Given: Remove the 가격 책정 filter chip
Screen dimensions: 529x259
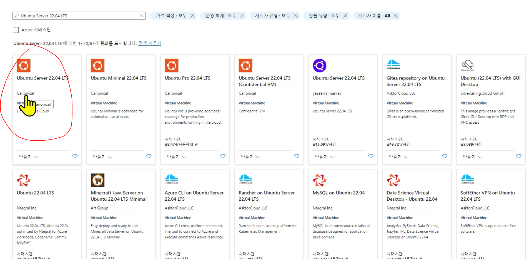Looking at the screenshot, I should point(192,16).
